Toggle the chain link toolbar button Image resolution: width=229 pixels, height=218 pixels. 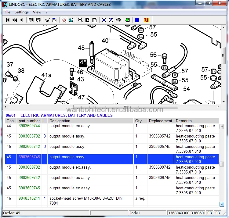point(64,20)
